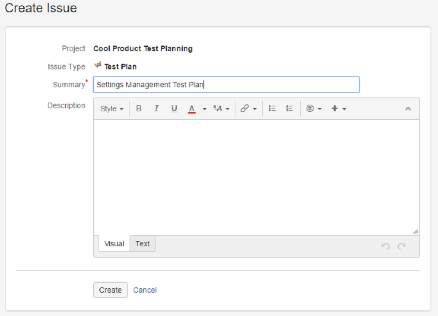Click the Project label
The image size is (438, 316).
(73, 49)
